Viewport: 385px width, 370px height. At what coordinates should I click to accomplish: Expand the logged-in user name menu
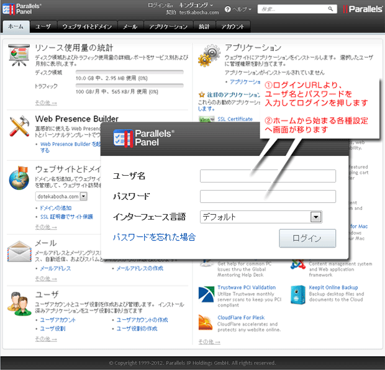click(196, 5)
